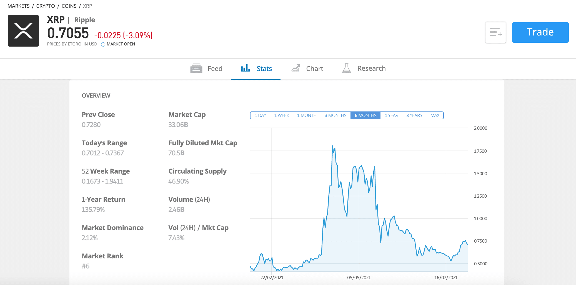The height and width of the screenshot is (285, 576).
Task: Open the Feed inbox icon
Action: pos(197,68)
